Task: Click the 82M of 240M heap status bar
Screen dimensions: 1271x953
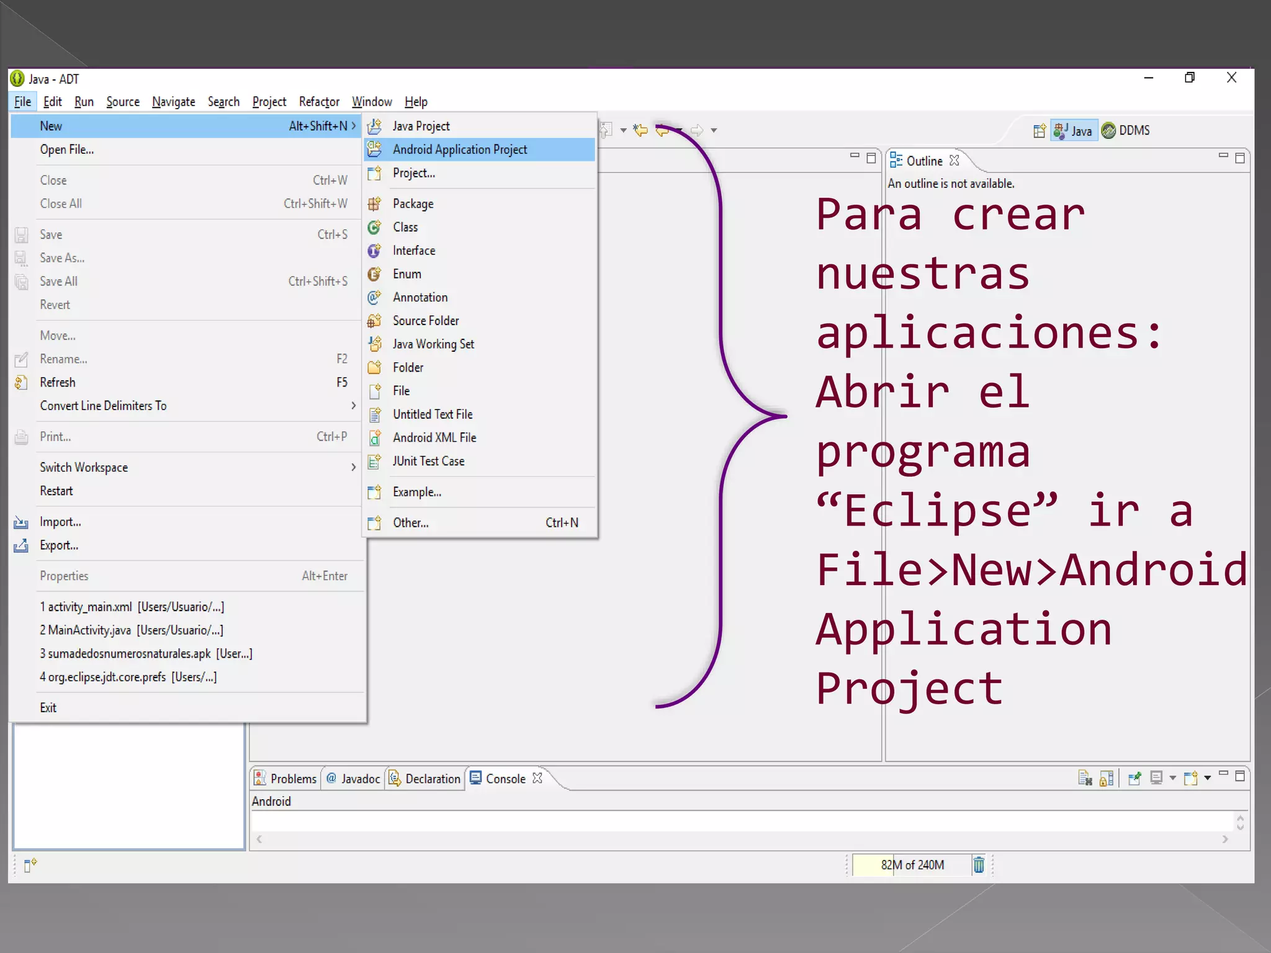Action: point(911,865)
